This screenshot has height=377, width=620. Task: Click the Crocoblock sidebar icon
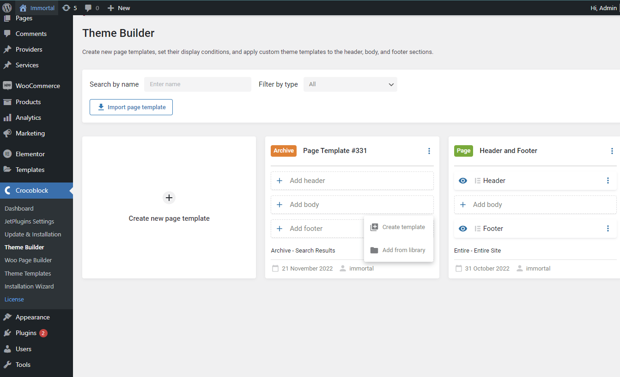click(7, 190)
